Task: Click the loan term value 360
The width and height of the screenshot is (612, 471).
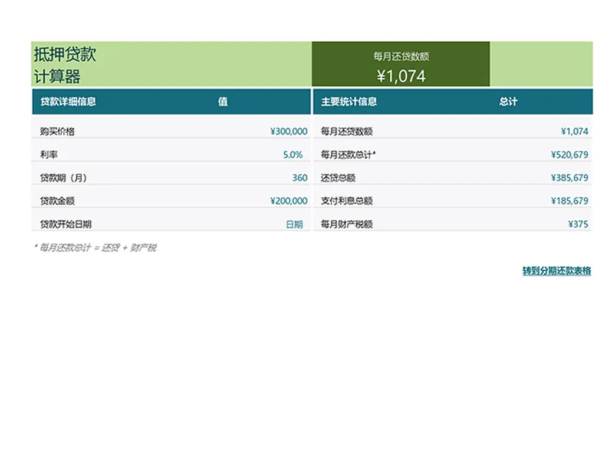Action: [x=300, y=178]
